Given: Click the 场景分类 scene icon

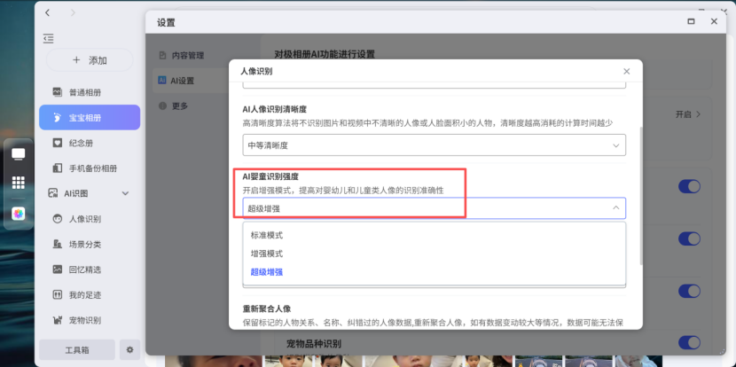Looking at the screenshot, I should [x=58, y=244].
